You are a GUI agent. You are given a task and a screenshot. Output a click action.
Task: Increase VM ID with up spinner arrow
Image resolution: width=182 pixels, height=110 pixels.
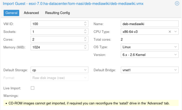(85, 22)
